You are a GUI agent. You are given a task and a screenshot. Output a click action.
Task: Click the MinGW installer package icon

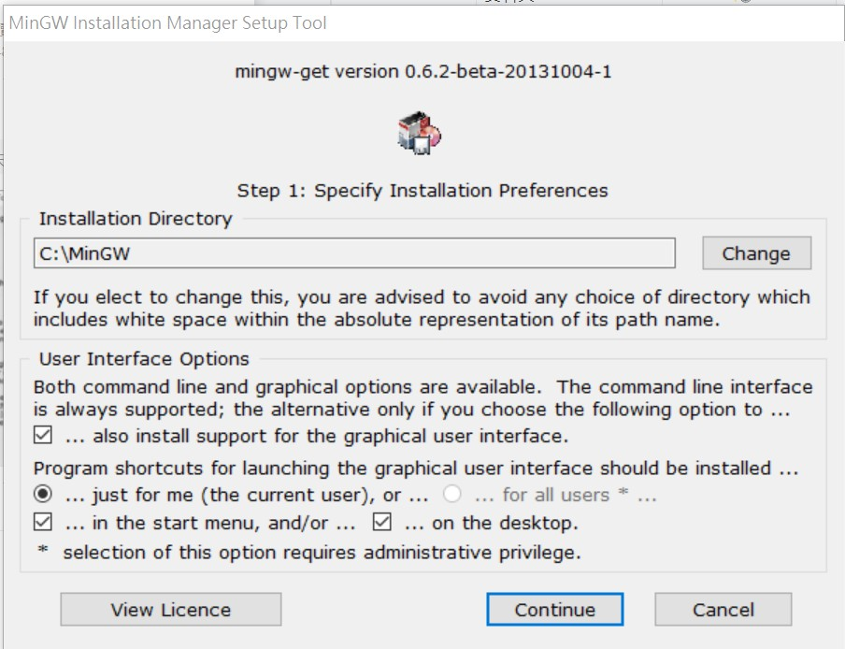point(420,133)
